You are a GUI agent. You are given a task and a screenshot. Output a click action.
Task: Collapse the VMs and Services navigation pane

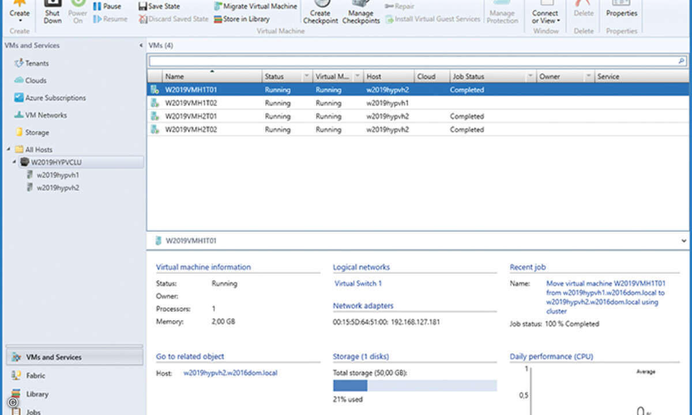141,46
